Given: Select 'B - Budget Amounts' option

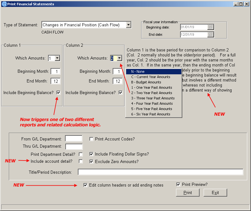Looking at the screenshot, I should [154, 82].
